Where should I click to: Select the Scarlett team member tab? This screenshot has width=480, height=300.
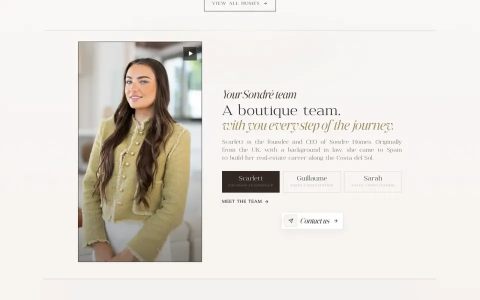tap(250, 182)
